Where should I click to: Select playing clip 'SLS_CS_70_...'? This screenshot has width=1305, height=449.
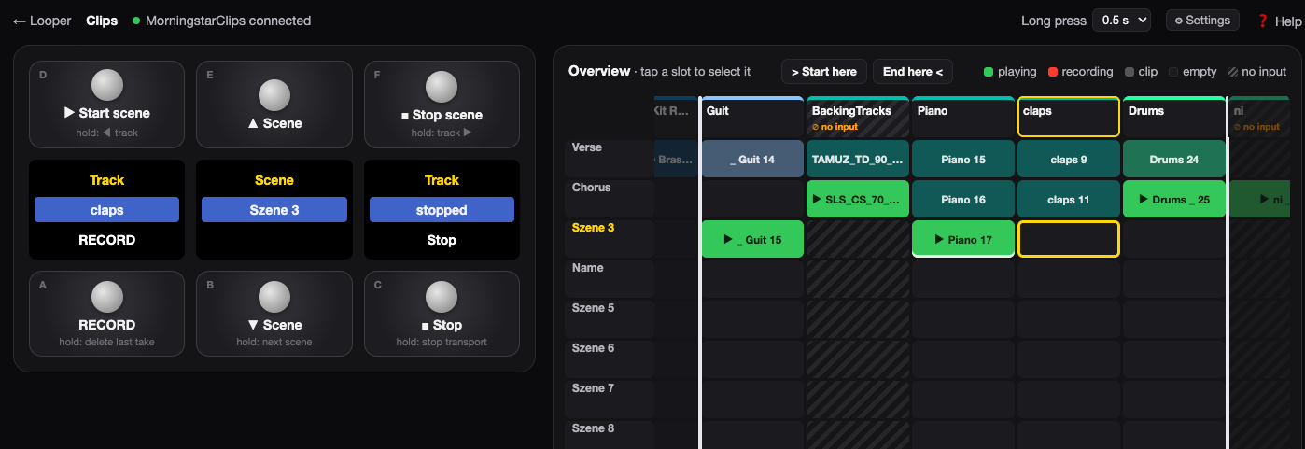858,199
